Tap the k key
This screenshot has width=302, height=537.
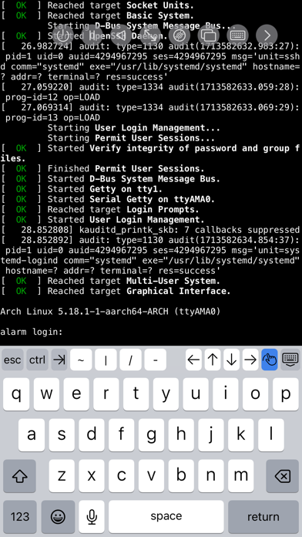click(x=241, y=434)
